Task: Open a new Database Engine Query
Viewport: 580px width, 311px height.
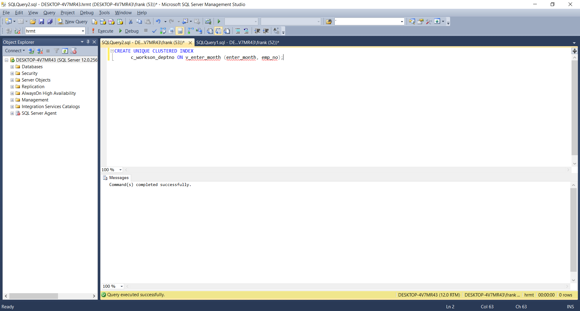Action: coord(95,21)
